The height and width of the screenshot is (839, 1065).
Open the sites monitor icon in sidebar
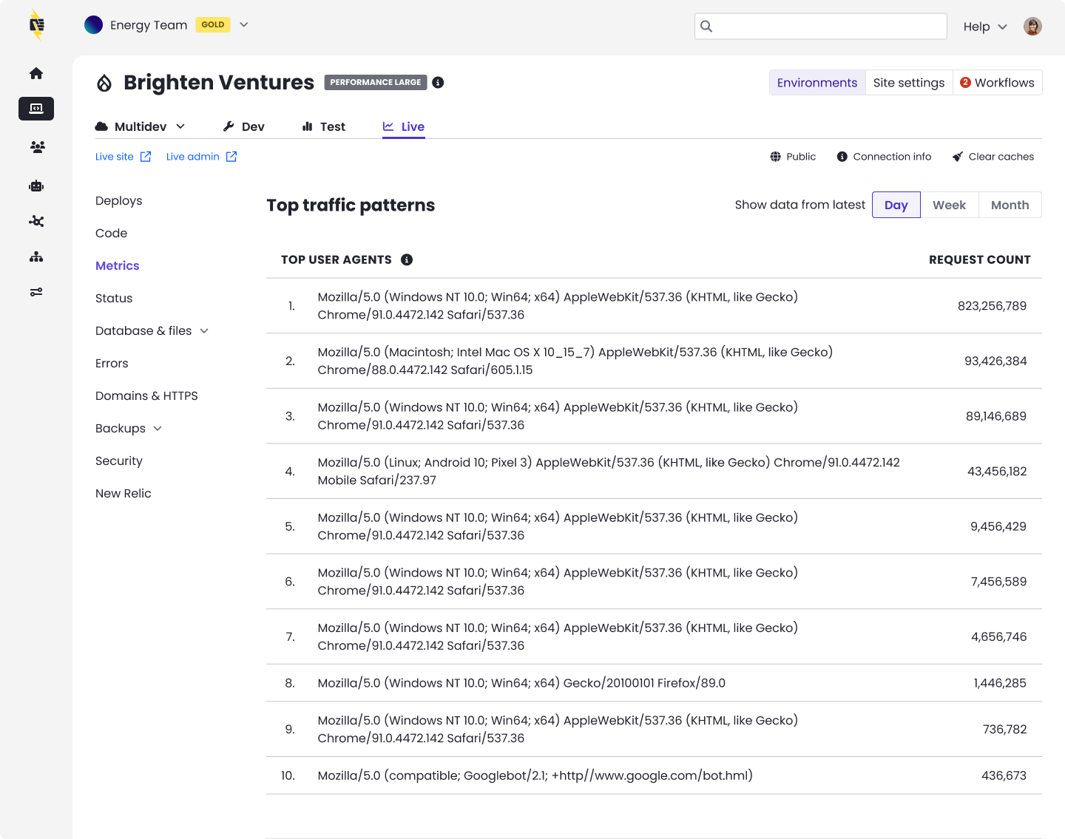point(36,109)
